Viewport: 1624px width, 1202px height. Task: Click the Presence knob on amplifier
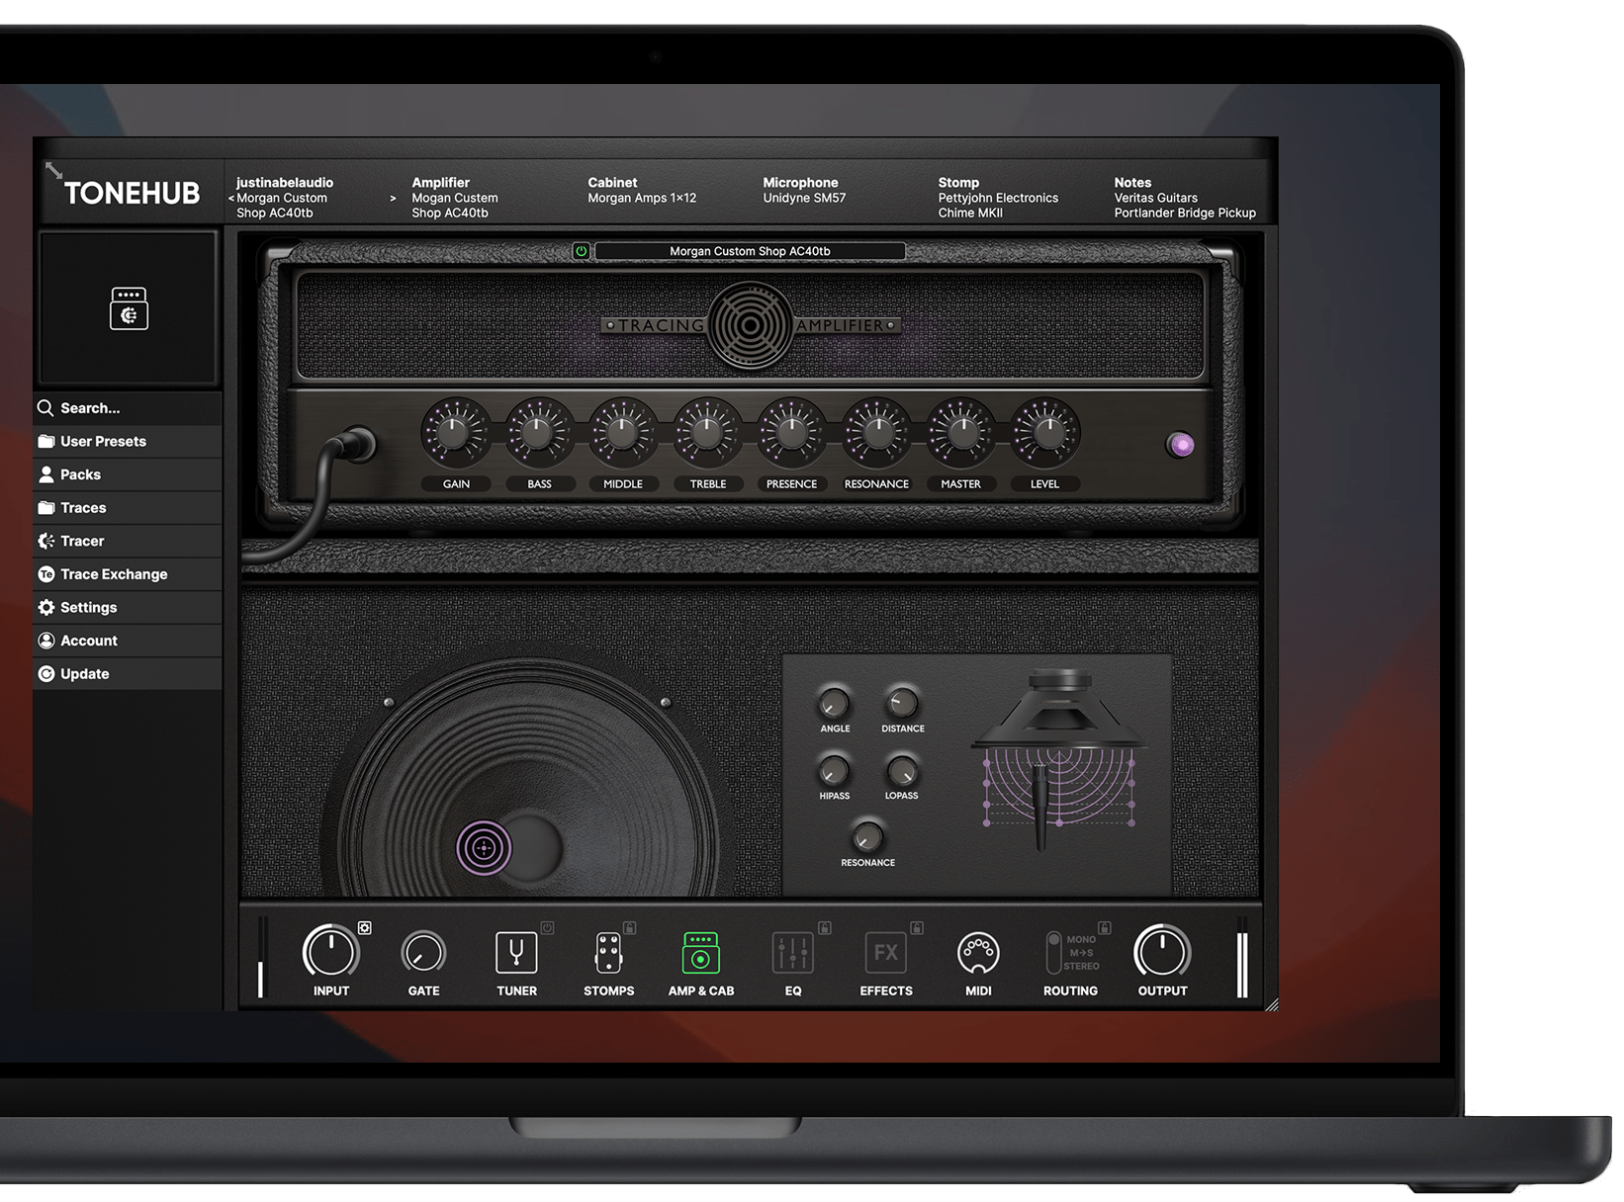(791, 432)
